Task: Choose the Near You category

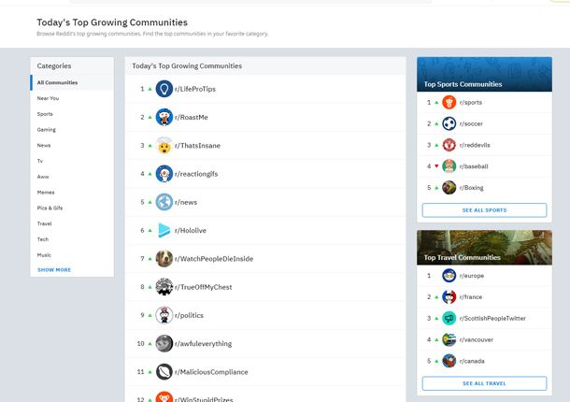Action: point(72,98)
